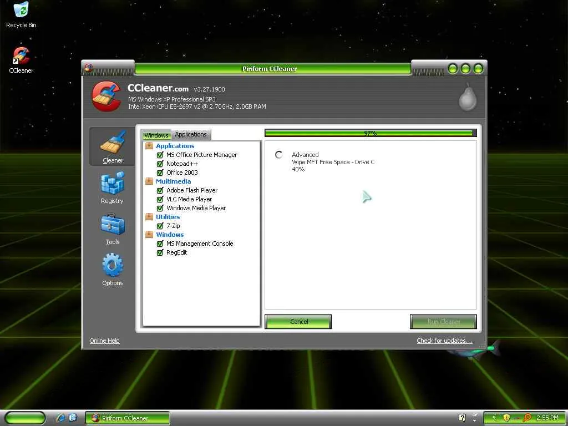
Task: Uncheck the RegEdit checkbox
Action: [x=160, y=252]
